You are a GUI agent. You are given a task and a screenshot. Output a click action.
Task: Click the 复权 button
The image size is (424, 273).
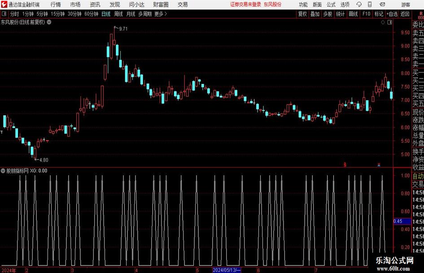tap(302, 14)
